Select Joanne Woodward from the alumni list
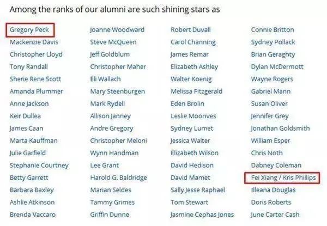 [117, 30]
